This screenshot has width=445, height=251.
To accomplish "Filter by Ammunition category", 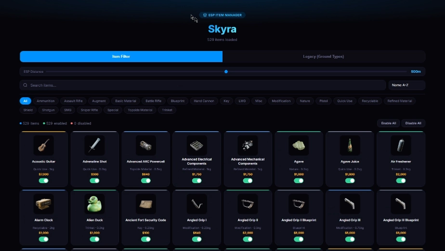I will tap(45, 101).
